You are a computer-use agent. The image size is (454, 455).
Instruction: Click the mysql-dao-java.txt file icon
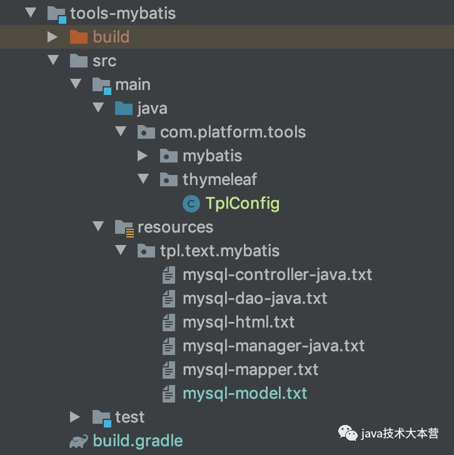(169, 299)
